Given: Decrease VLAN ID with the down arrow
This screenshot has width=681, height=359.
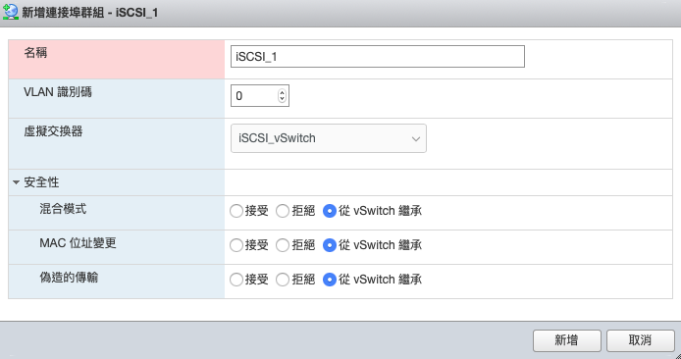Looking at the screenshot, I should (283, 99).
